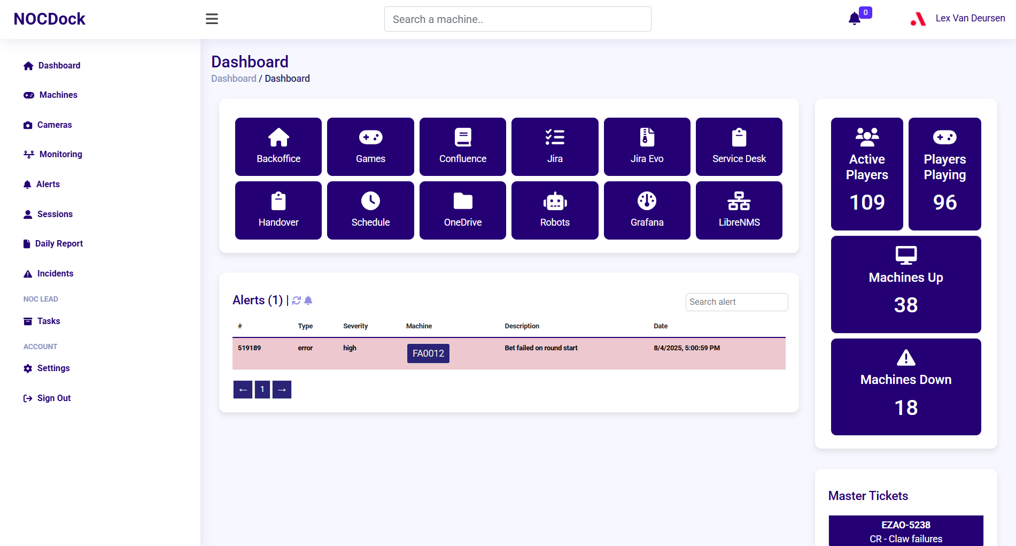
Task: Open Lex Van Deursen user menu
Action: 970,18
